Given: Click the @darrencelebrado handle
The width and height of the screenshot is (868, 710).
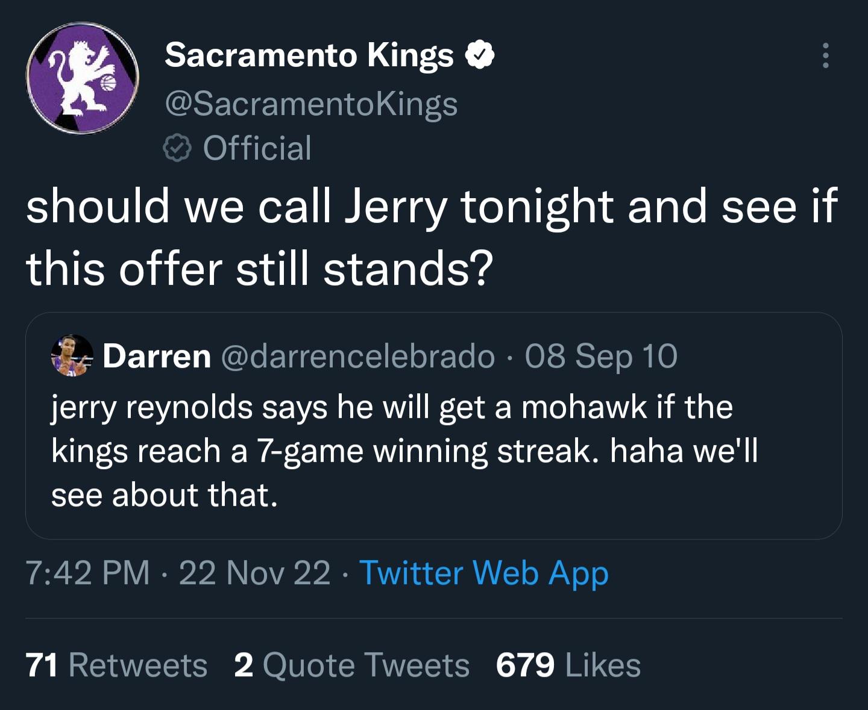Looking at the screenshot, I should pos(358,356).
